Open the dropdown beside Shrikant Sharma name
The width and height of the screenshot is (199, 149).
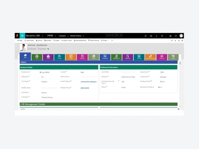pyautogui.click(x=48, y=49)
